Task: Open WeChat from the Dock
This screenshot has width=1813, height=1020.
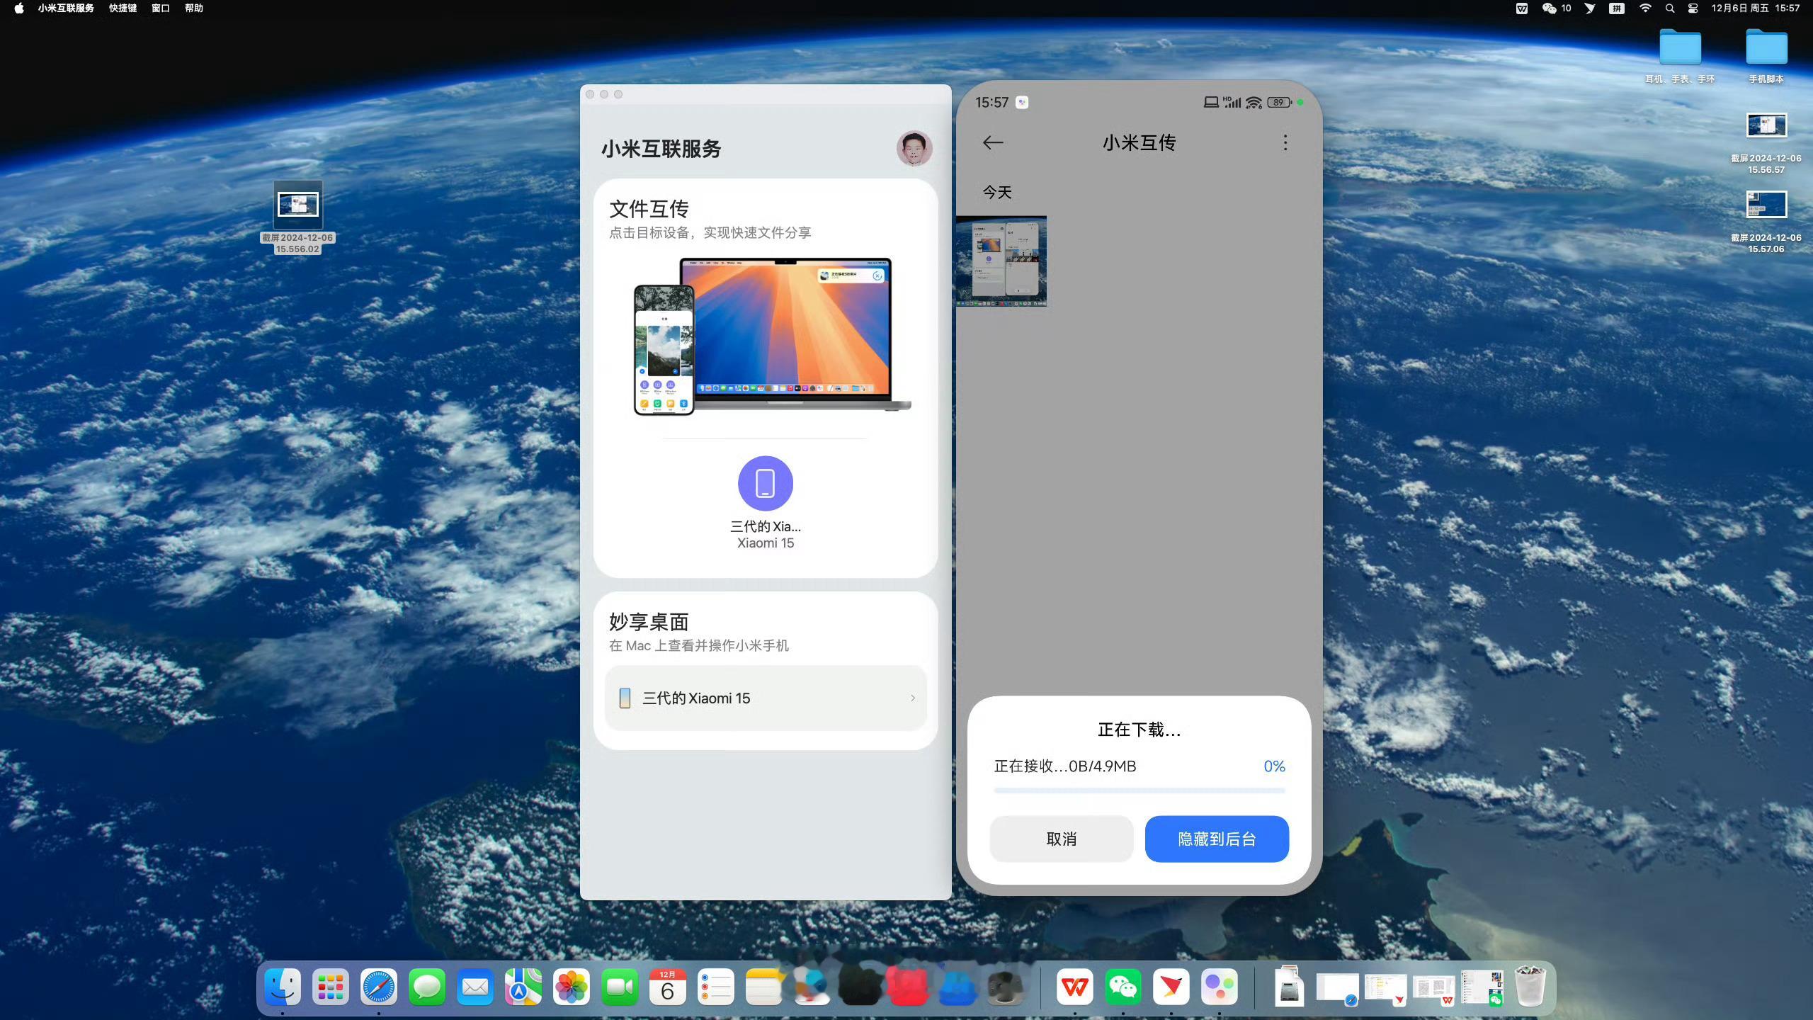Action: point(1123,987)
